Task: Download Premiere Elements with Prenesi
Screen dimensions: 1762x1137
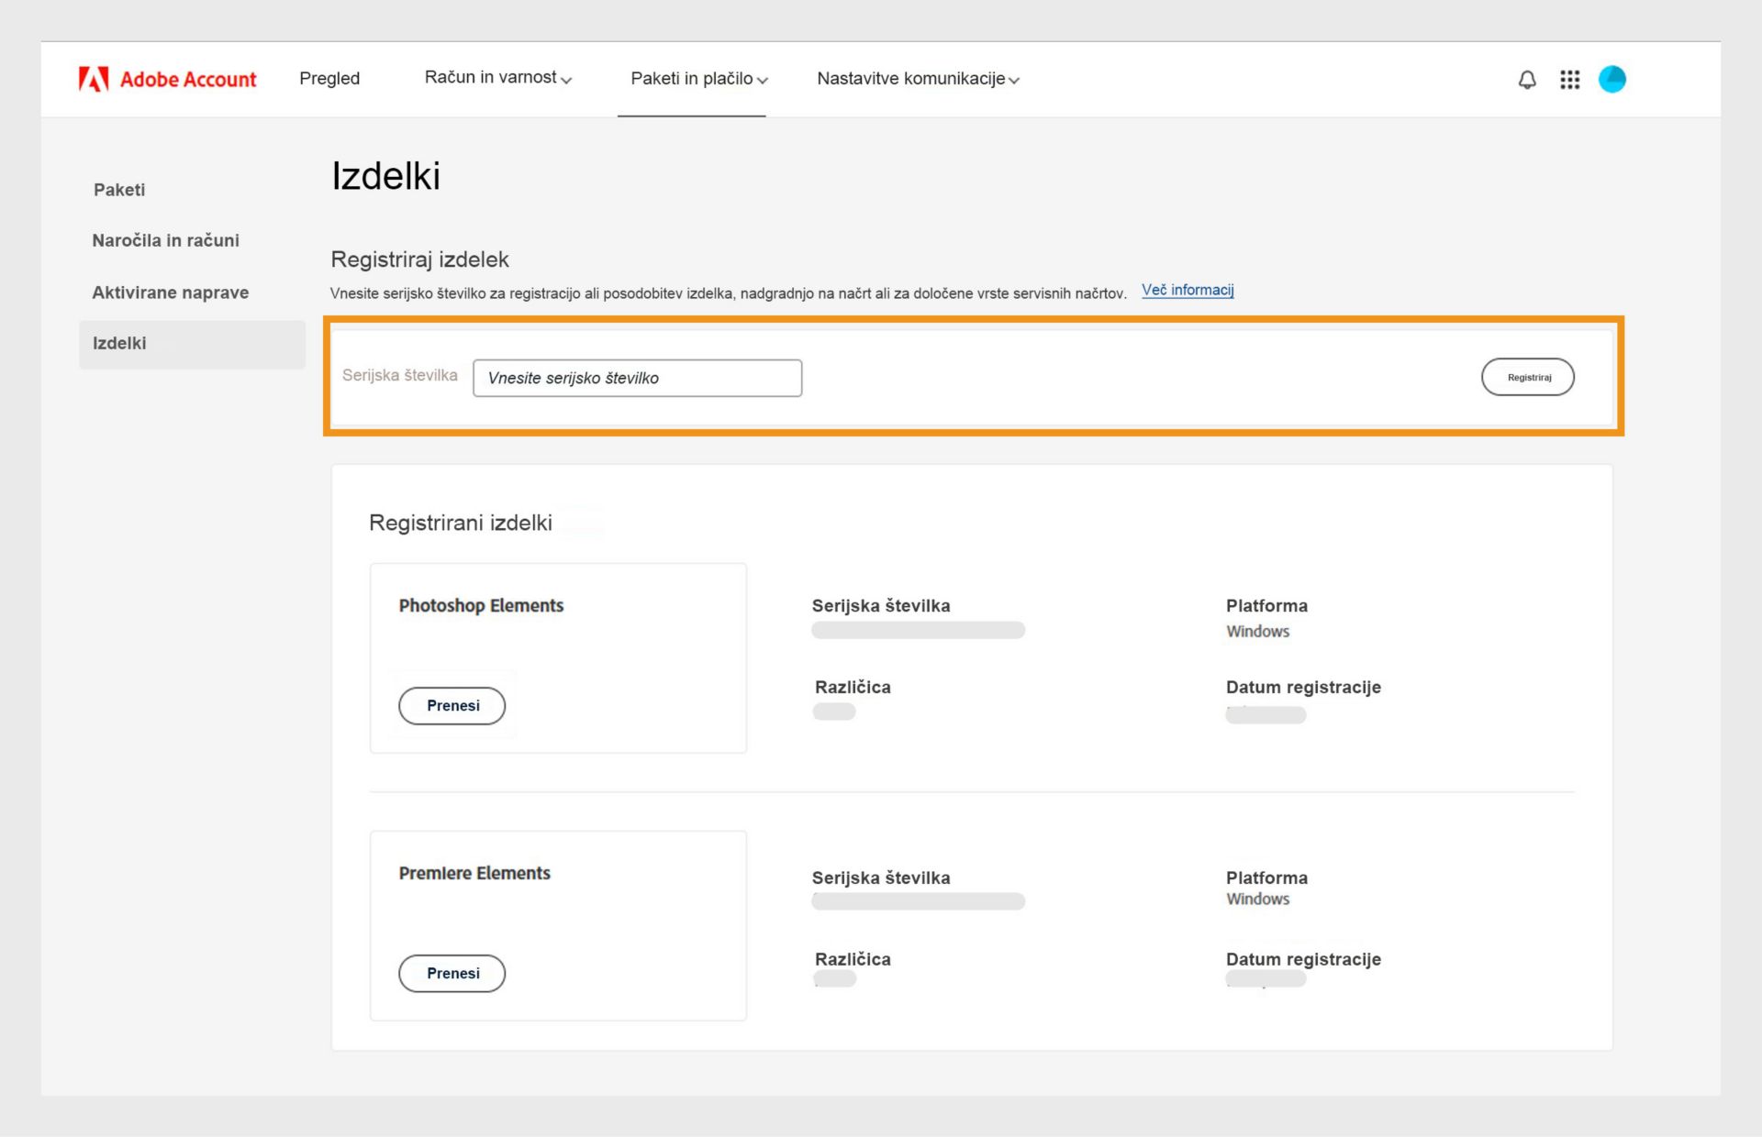Action: click(x=452, y=973)
